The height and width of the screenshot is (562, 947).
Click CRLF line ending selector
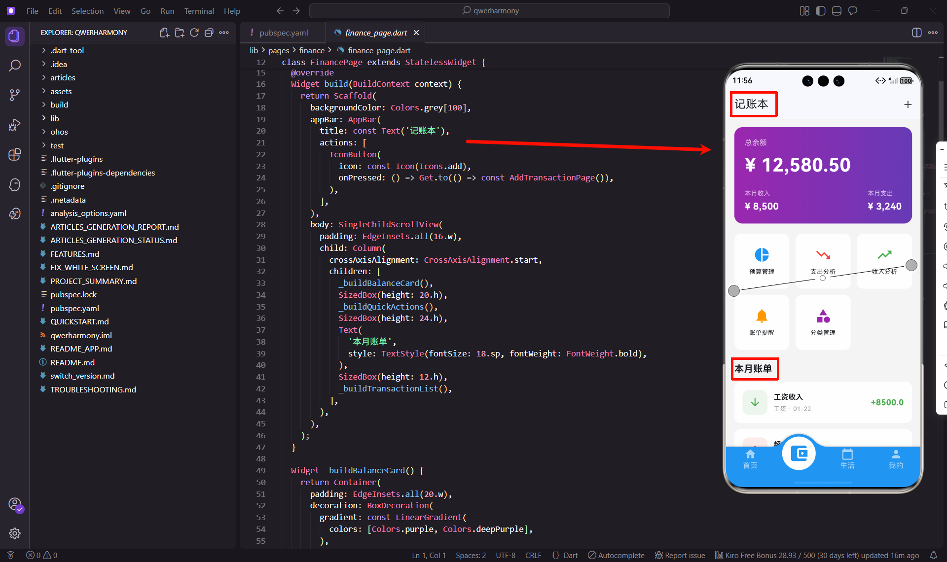tap(533, 555)
